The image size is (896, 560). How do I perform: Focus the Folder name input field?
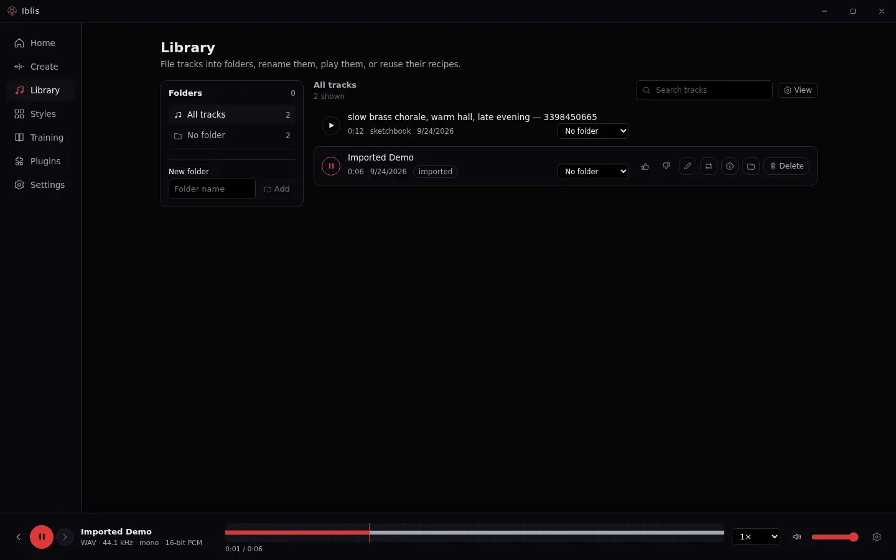tap(212, 189)
